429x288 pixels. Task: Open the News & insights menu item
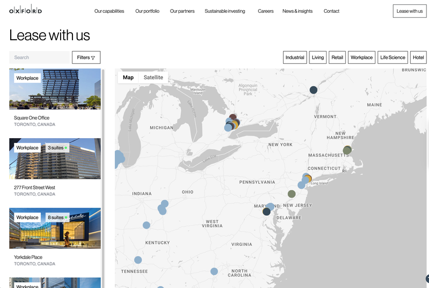(297, 11)
